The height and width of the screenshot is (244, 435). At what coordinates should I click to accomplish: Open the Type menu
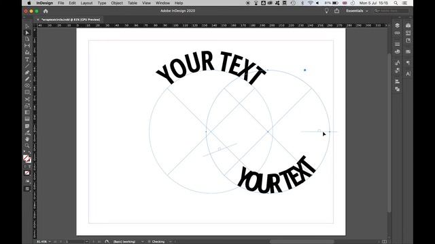pos(102,3)
